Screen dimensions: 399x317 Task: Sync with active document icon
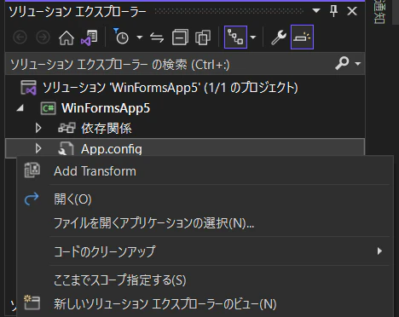pos(157,37)
